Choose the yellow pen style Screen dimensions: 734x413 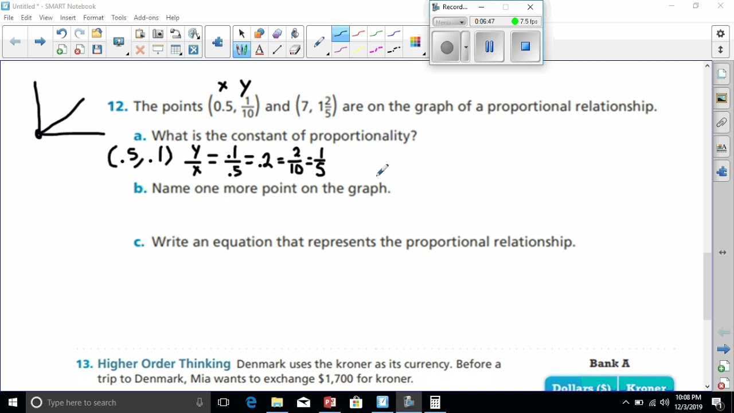coord(358,50)
